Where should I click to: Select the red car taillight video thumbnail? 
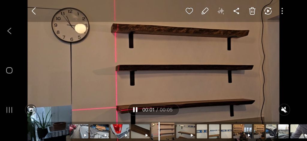pyautogui.click(x=120, y=131)
